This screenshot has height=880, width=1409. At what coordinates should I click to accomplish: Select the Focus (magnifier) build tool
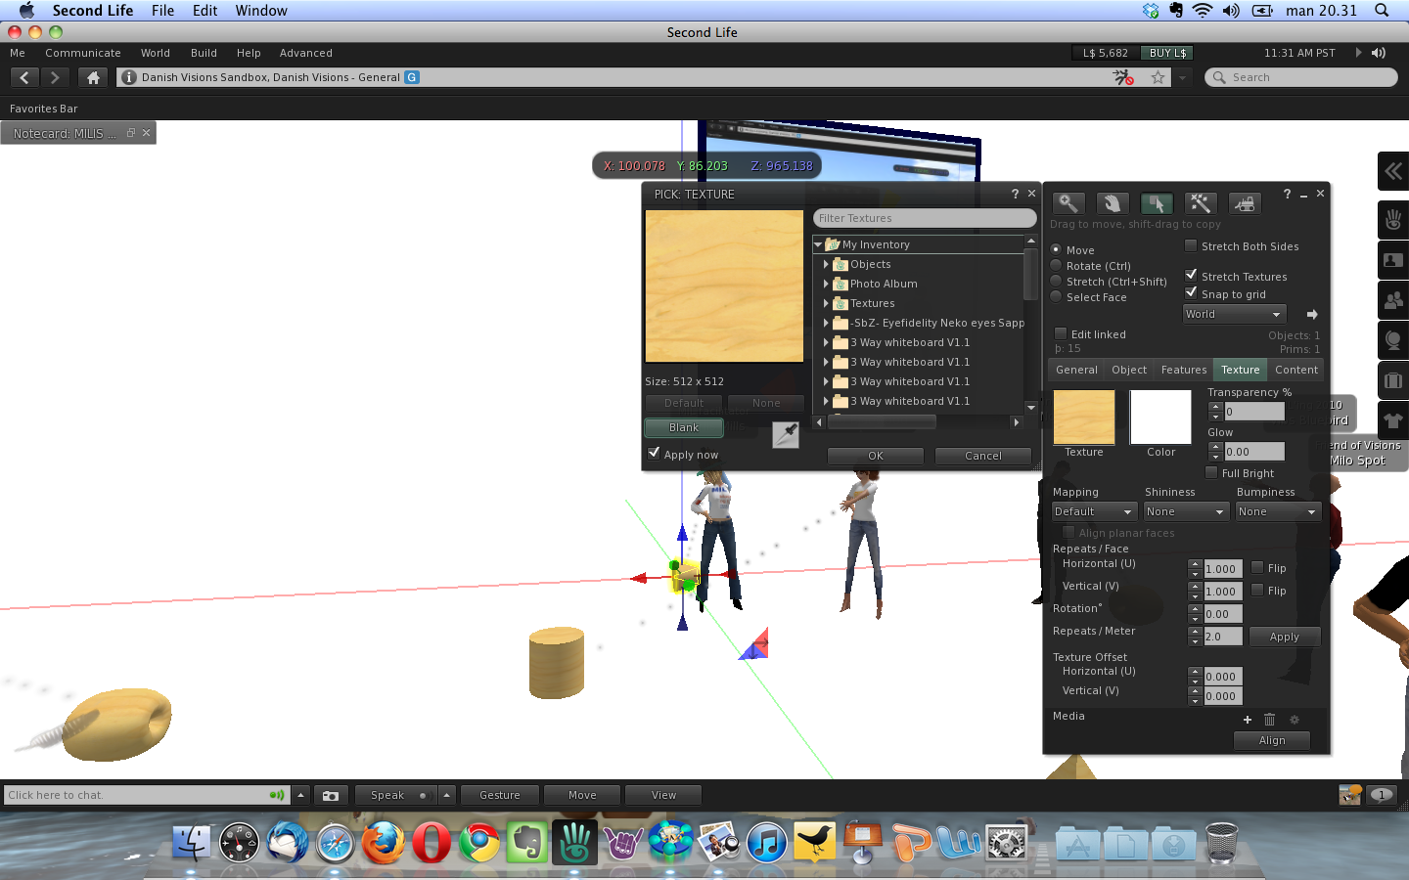coord(1068,203)
